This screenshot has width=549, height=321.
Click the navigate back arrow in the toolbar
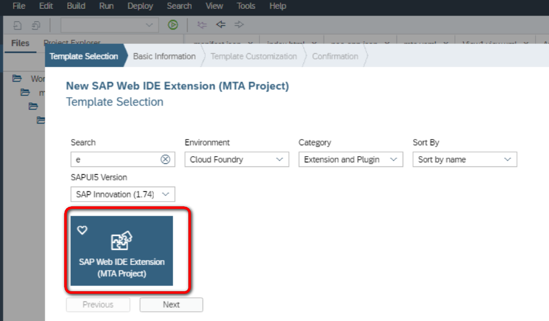(221, 24)
